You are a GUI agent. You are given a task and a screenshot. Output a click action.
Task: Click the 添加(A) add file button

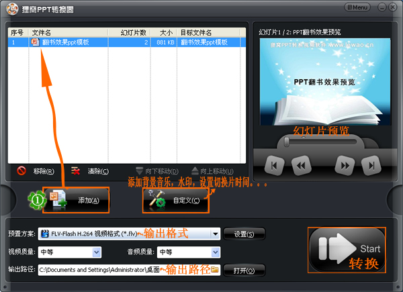76,200
